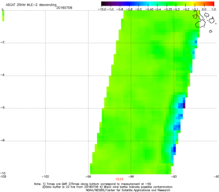
Task: Click the '-0.5' color scale label
Action: coord(139,9)
